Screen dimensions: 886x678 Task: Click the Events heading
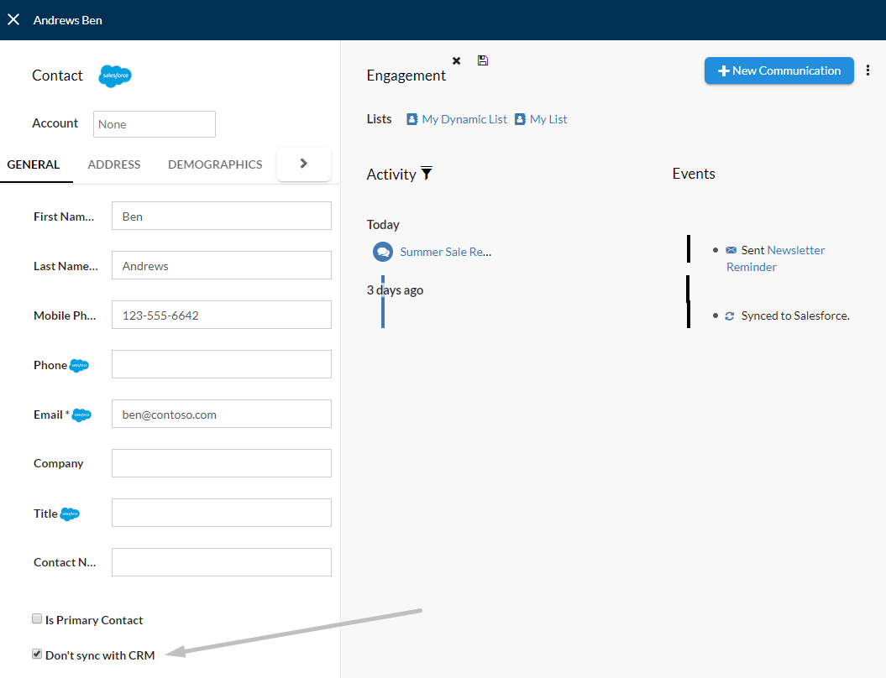(694, 174)
